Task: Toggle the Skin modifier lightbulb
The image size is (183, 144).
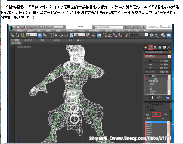Action: [x=147, y=76]
